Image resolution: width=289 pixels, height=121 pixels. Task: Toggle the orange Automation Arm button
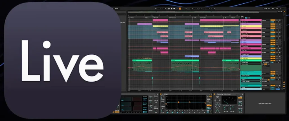point(180,9)
